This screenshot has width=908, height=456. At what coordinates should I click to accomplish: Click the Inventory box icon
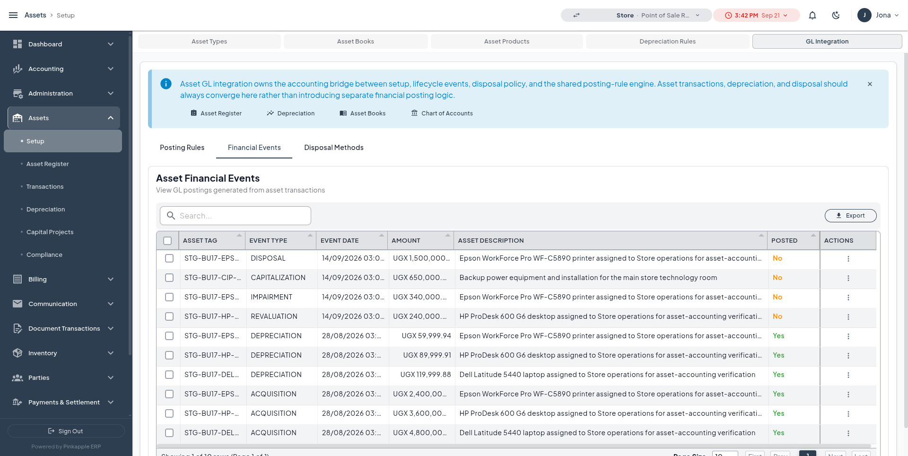click(x=17, y=353)
